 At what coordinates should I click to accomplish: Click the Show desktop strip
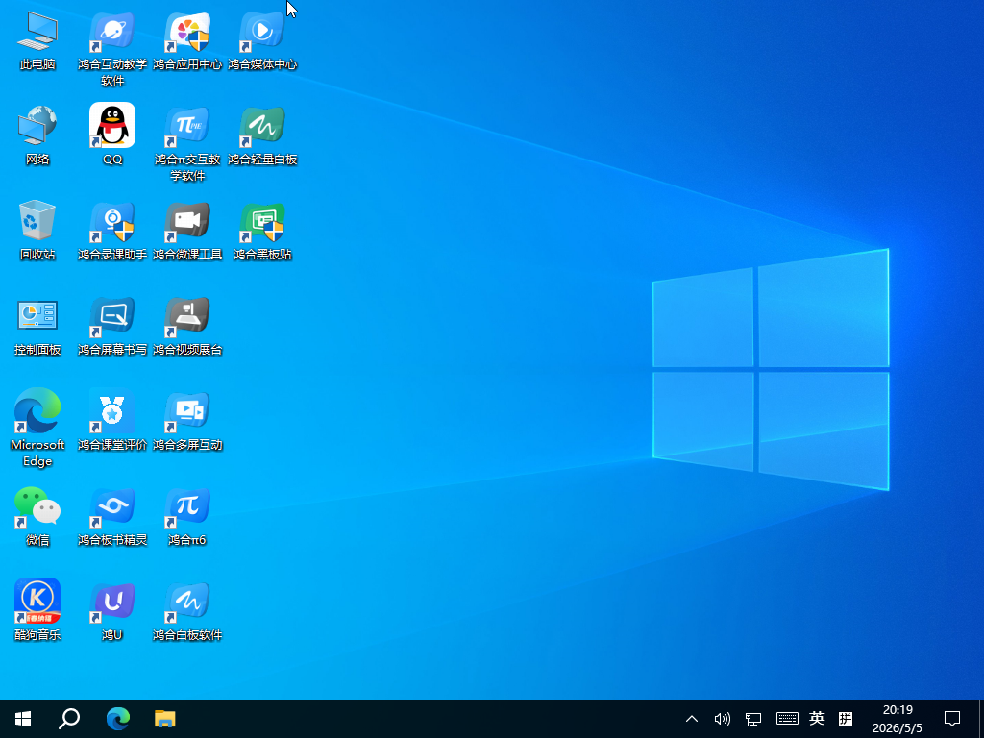click(981, 719)
